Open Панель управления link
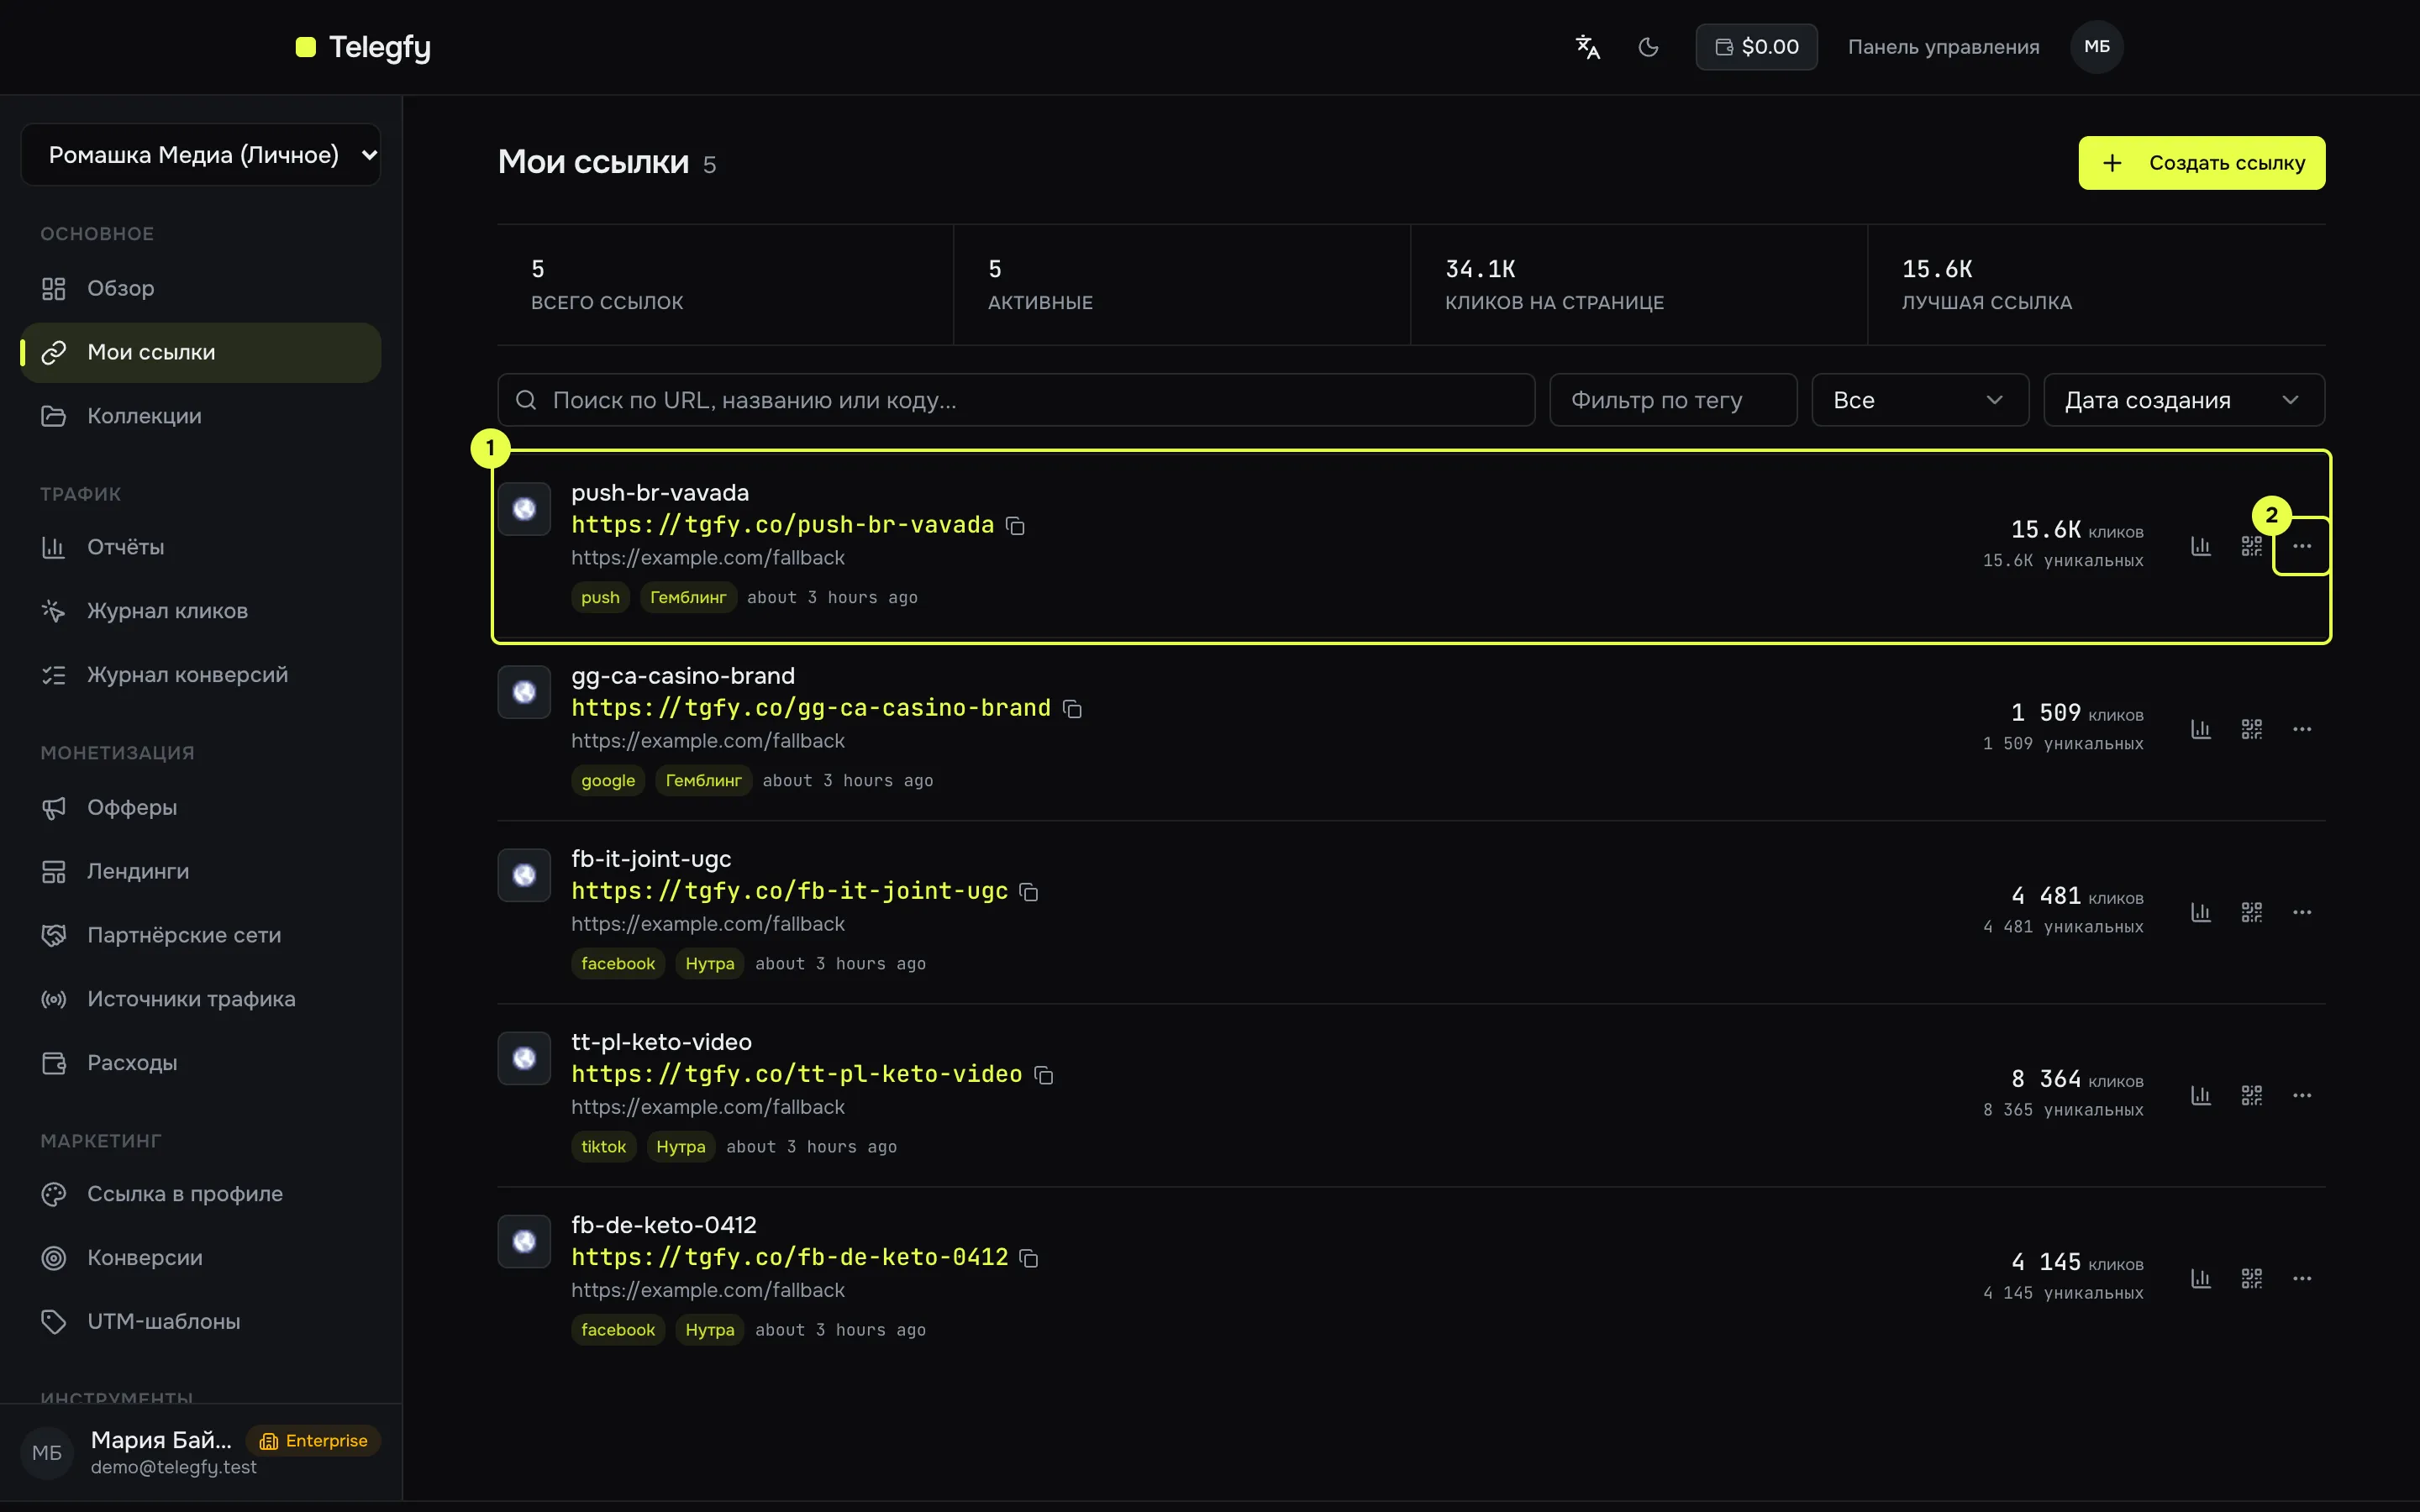The image size is (2420, 1512). pyautogui.click(x=1943, y=47)
